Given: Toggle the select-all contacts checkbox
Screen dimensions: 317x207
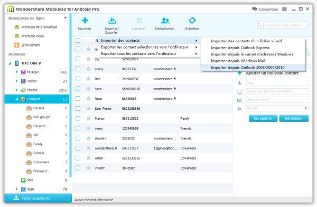Looking at the screenshot, I should [78, 41].
